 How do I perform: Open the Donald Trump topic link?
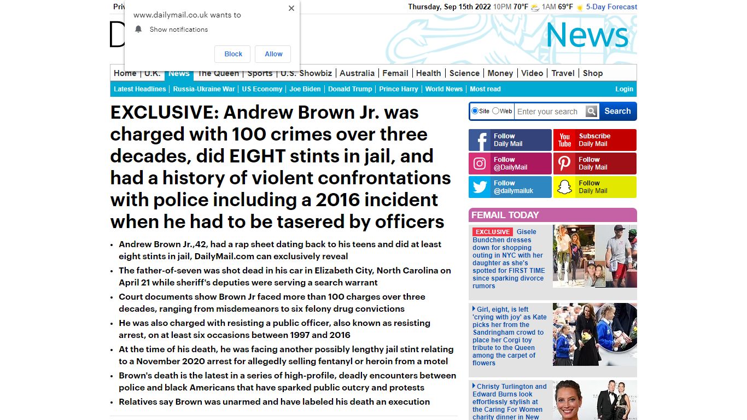pyautogui.click(x=350, y=89)
